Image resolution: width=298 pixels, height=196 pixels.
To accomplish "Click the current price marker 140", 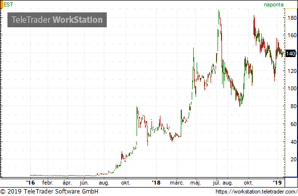I will pyautogui.click(x=291, y=54).
